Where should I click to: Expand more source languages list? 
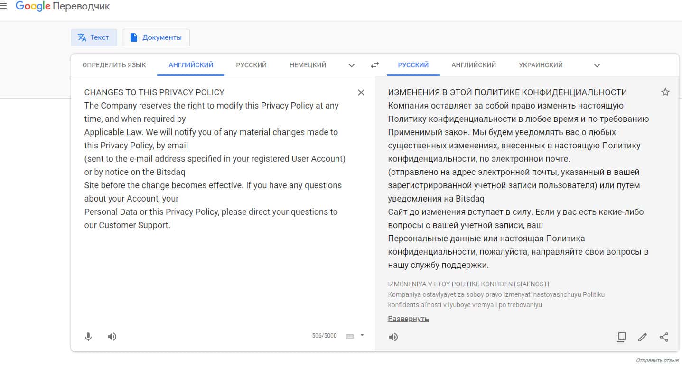click(x=352, y=65)
